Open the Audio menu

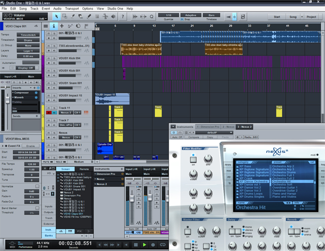point(57,9)
